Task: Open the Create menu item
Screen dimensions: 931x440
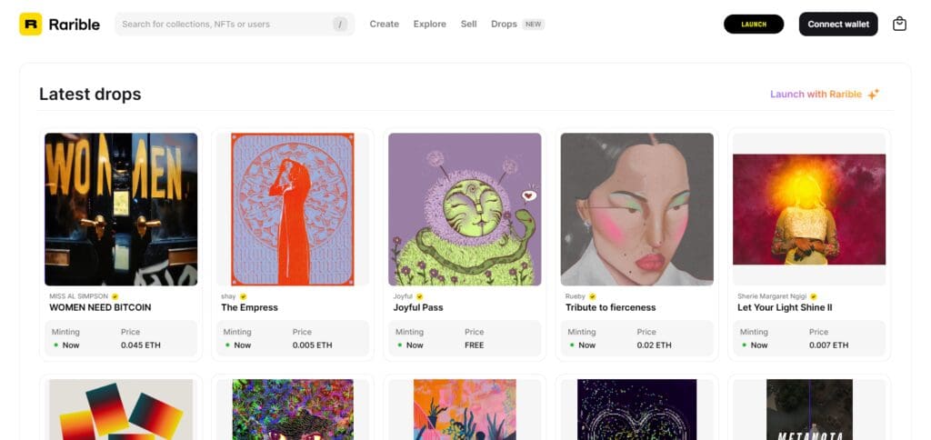Action: pos(385,25)
